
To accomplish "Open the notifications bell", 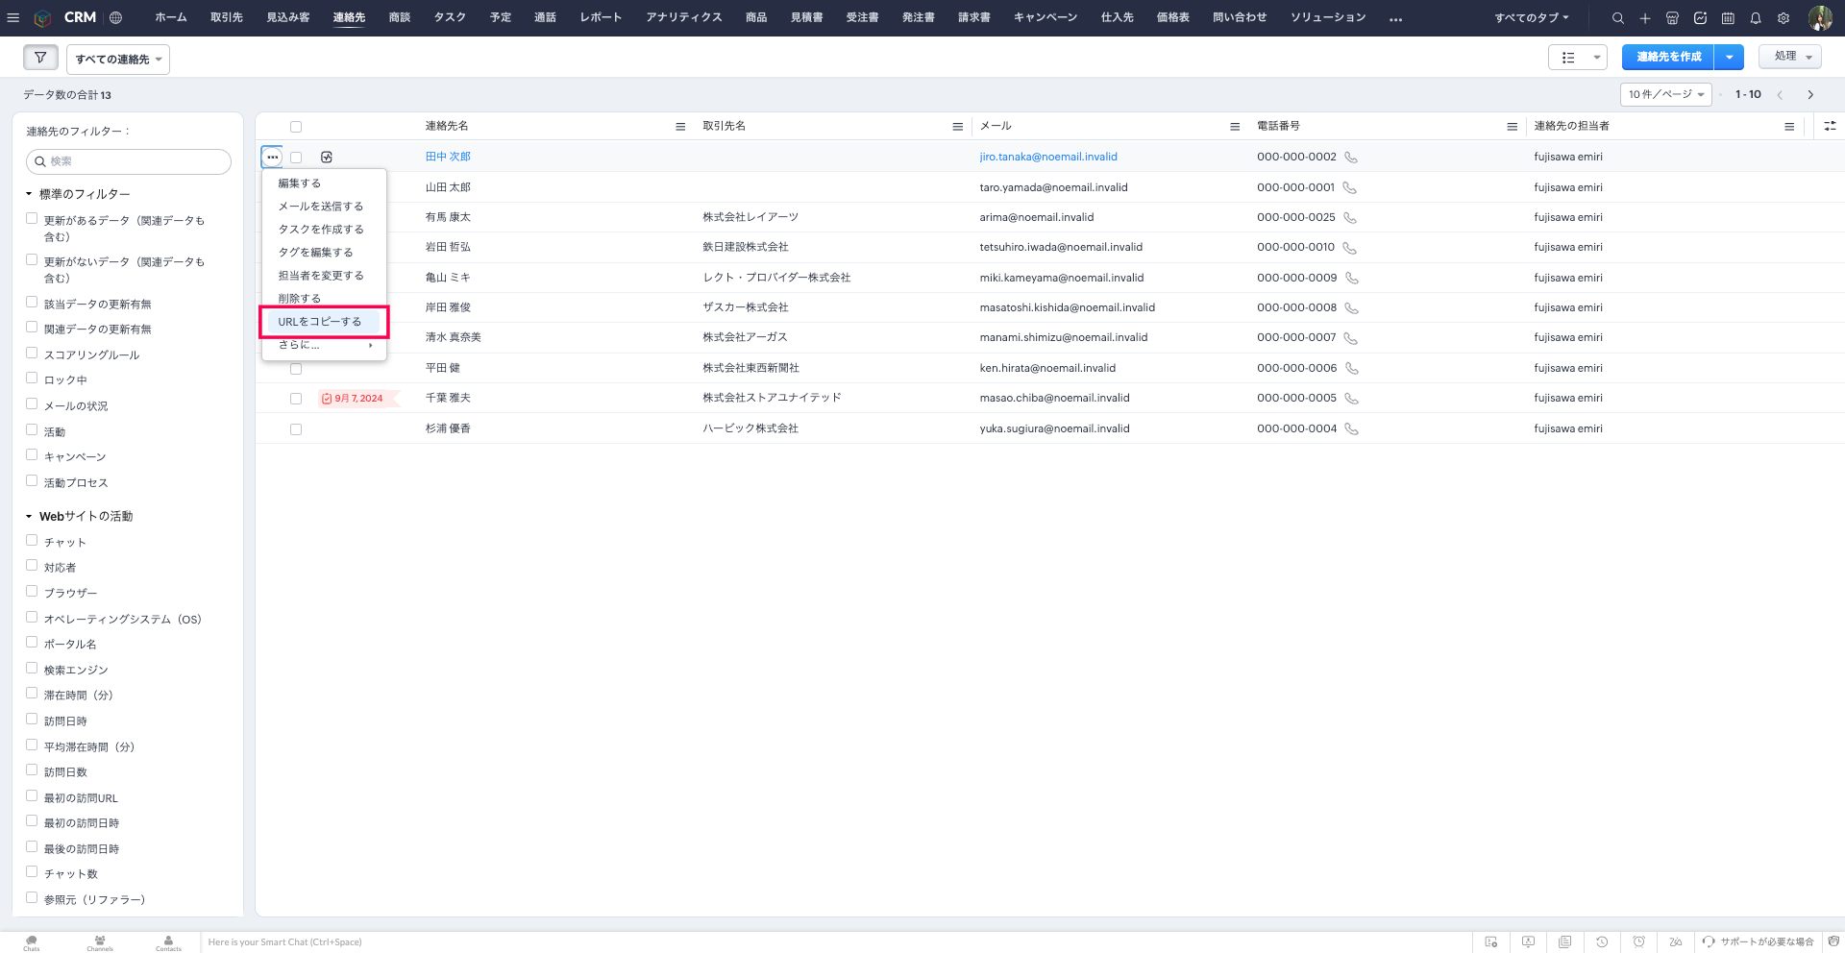I will (1756, 17).
